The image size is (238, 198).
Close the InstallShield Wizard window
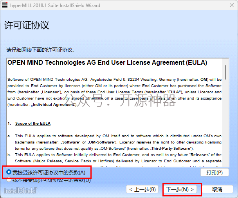232,5
